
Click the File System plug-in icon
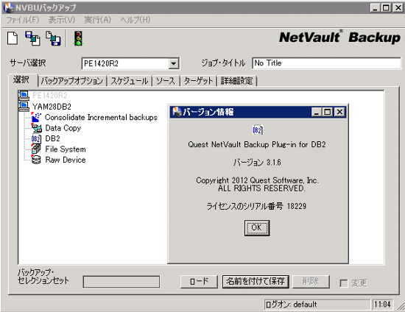pos(36,149)
